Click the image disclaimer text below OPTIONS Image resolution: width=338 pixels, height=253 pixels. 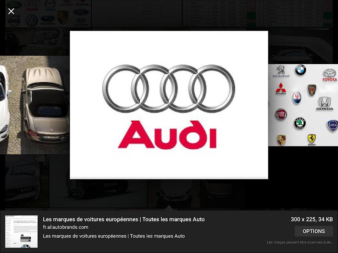(x=300, y=242)
